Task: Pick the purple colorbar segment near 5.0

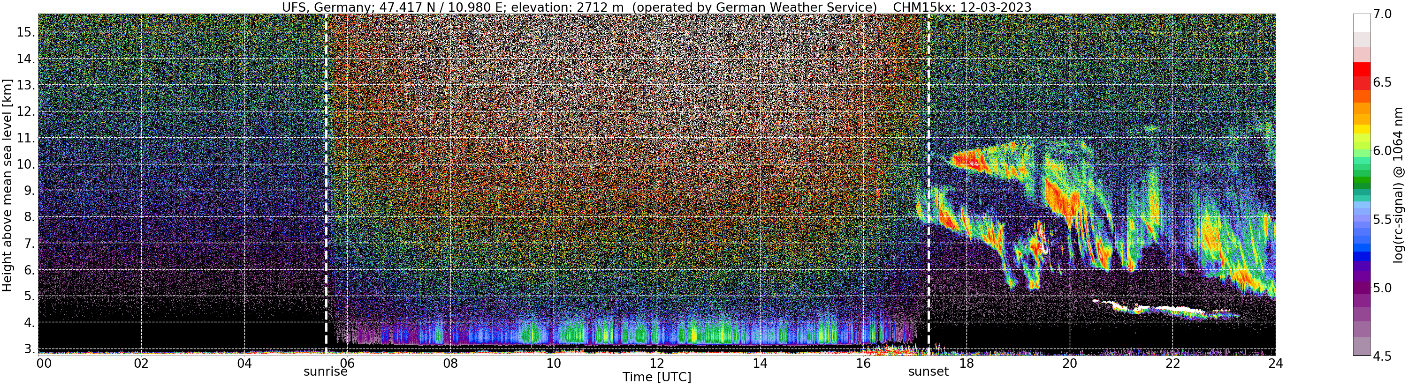Action: click(1362, 288)
